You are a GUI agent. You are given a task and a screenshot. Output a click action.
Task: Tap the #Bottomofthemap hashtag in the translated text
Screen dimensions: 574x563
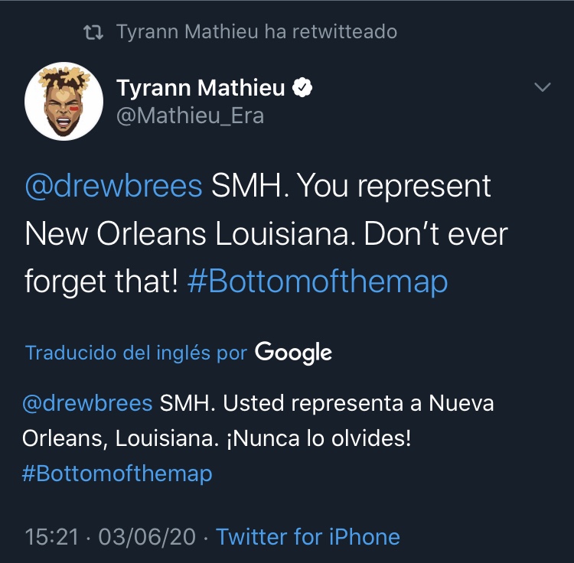coord(116,474)
